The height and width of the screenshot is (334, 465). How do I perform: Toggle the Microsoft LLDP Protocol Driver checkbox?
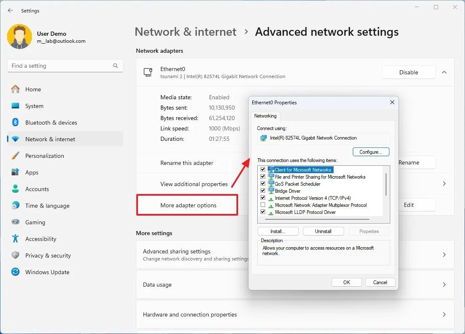(x=263, y=212)
